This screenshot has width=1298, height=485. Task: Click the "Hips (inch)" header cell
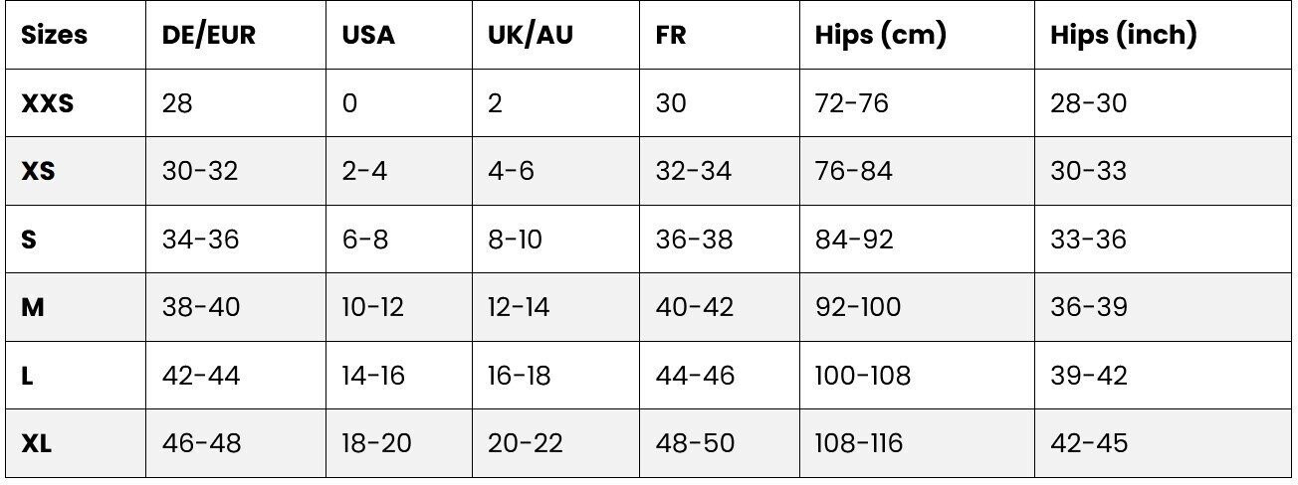(1123, 35)
